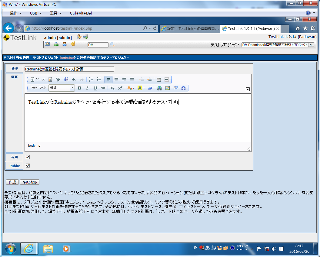
Task: Click the Windows Start button
Action: (10, 249)
